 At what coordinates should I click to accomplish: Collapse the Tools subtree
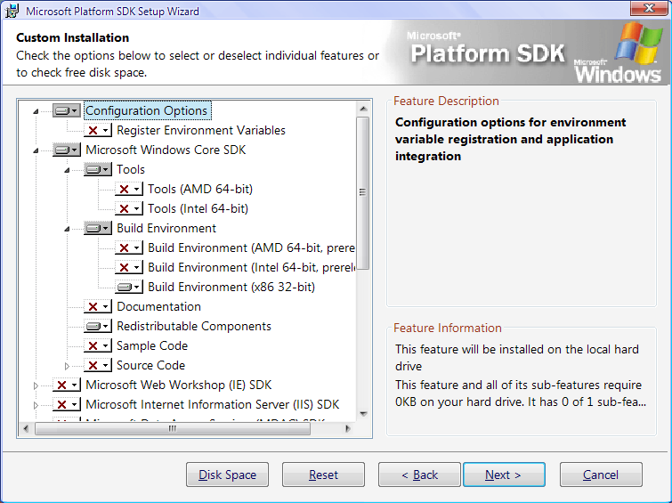pos(68,170)
